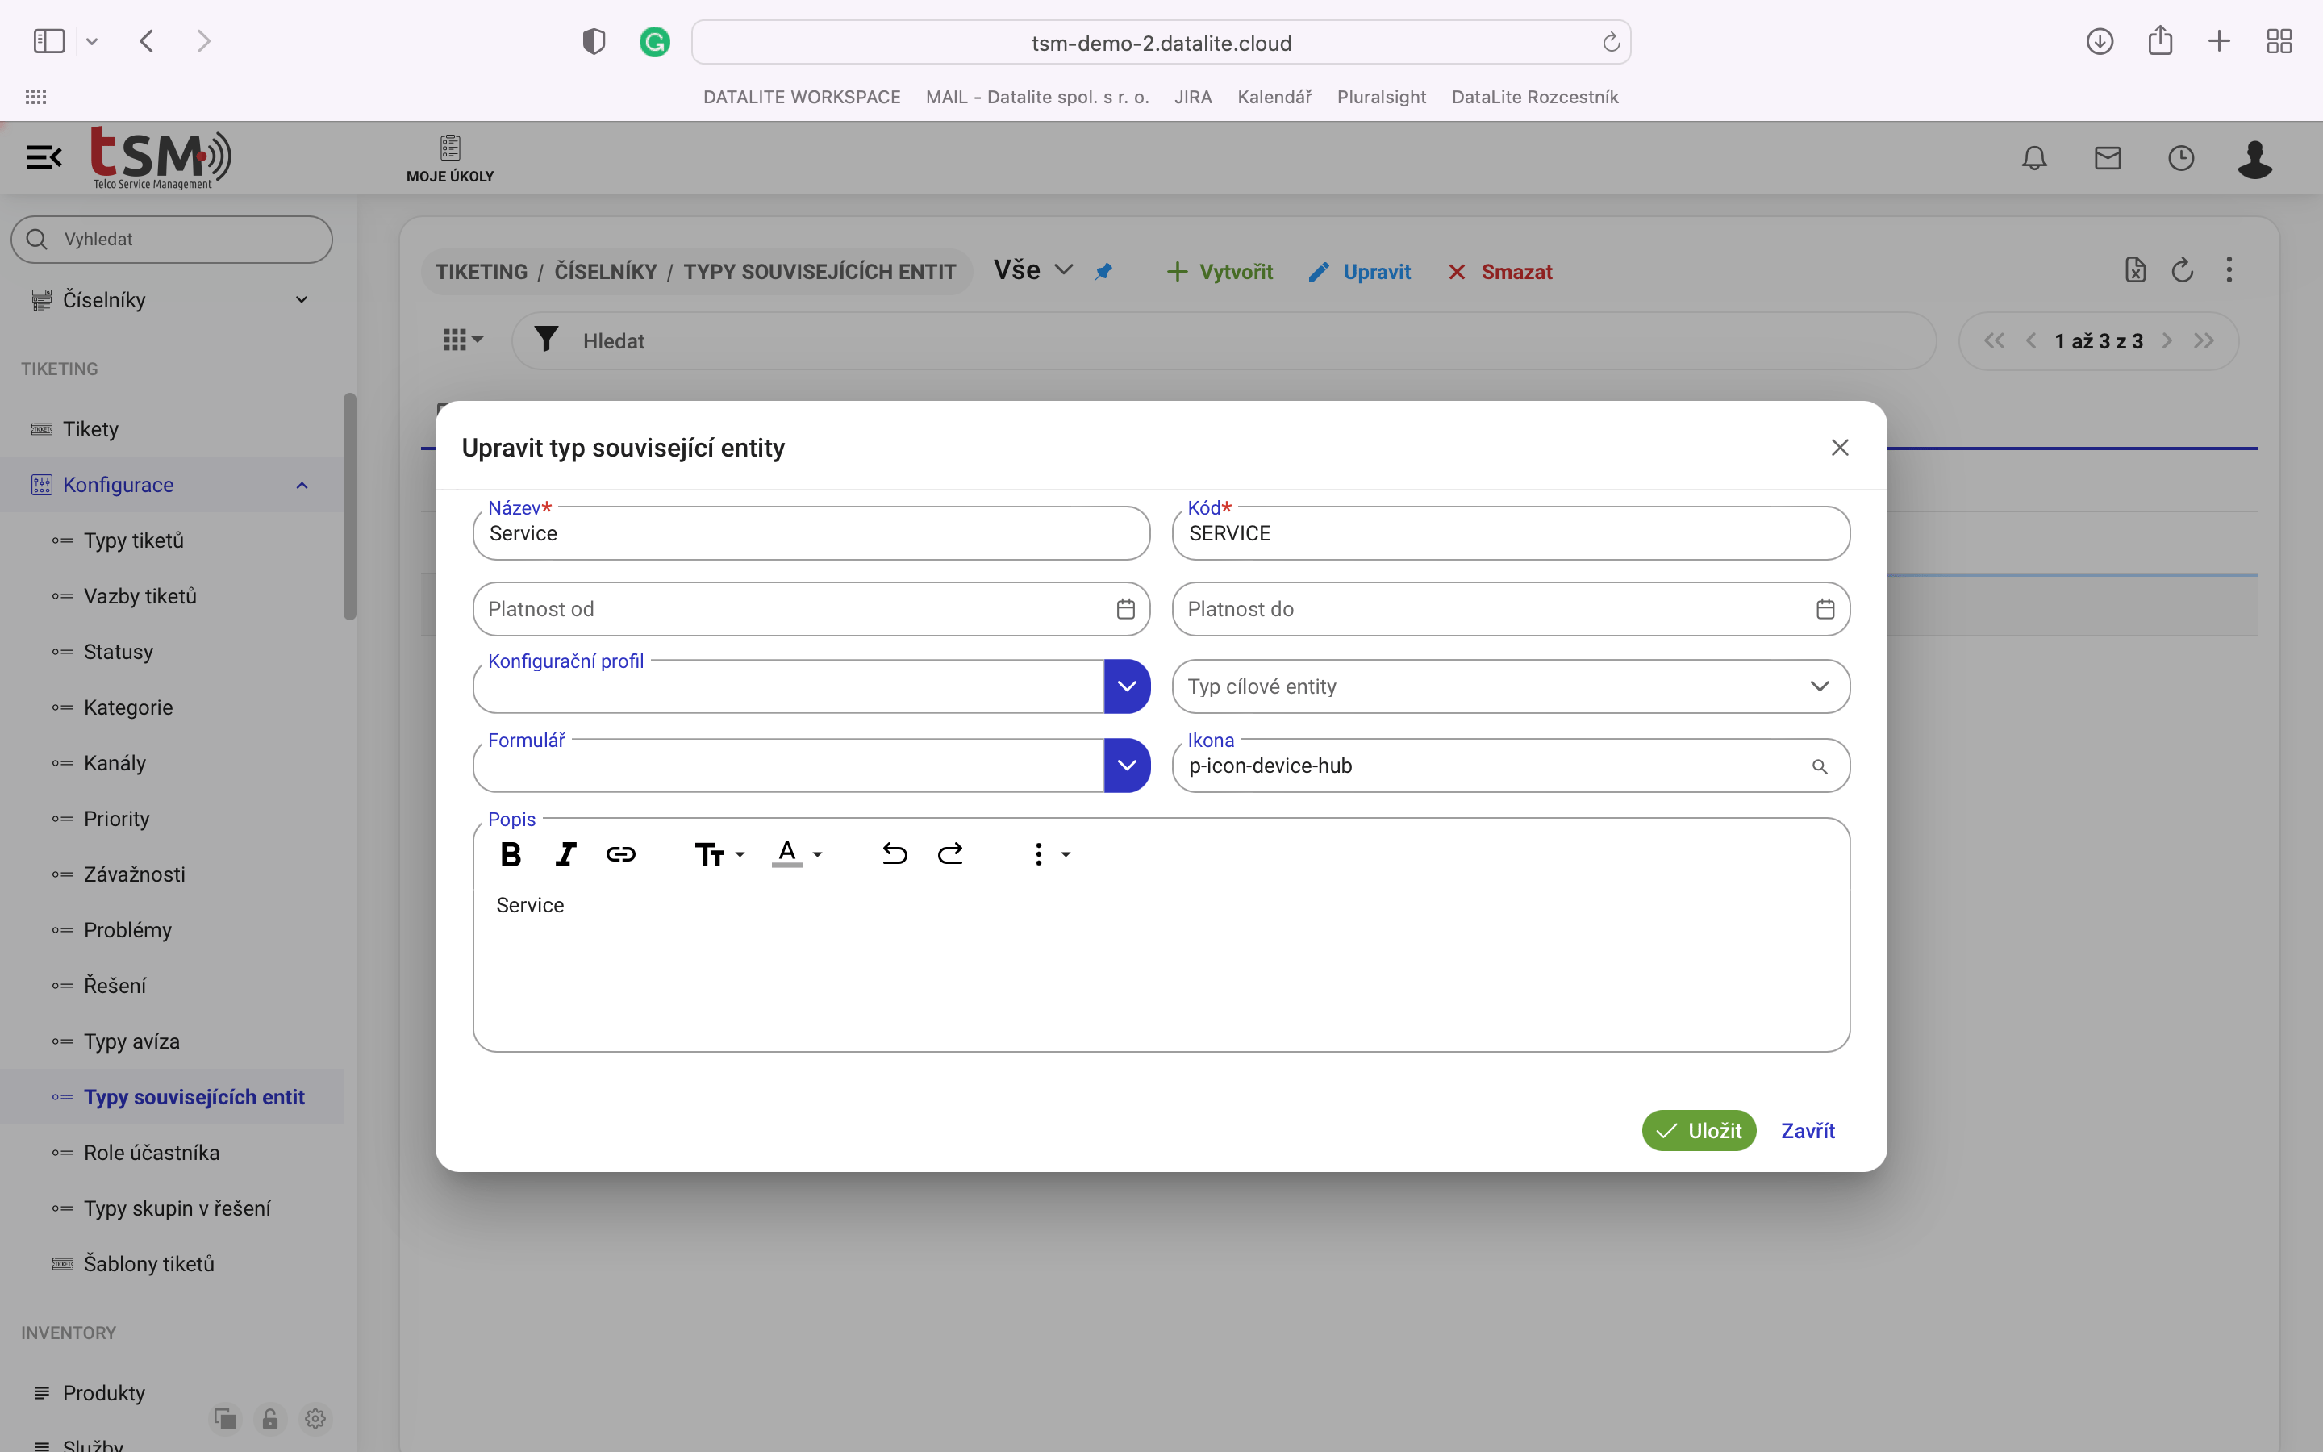The height and width of the screenshot is (1452, 2323).
Task: Open the JIRA bookmark
Action: [x=1193, y=97]
